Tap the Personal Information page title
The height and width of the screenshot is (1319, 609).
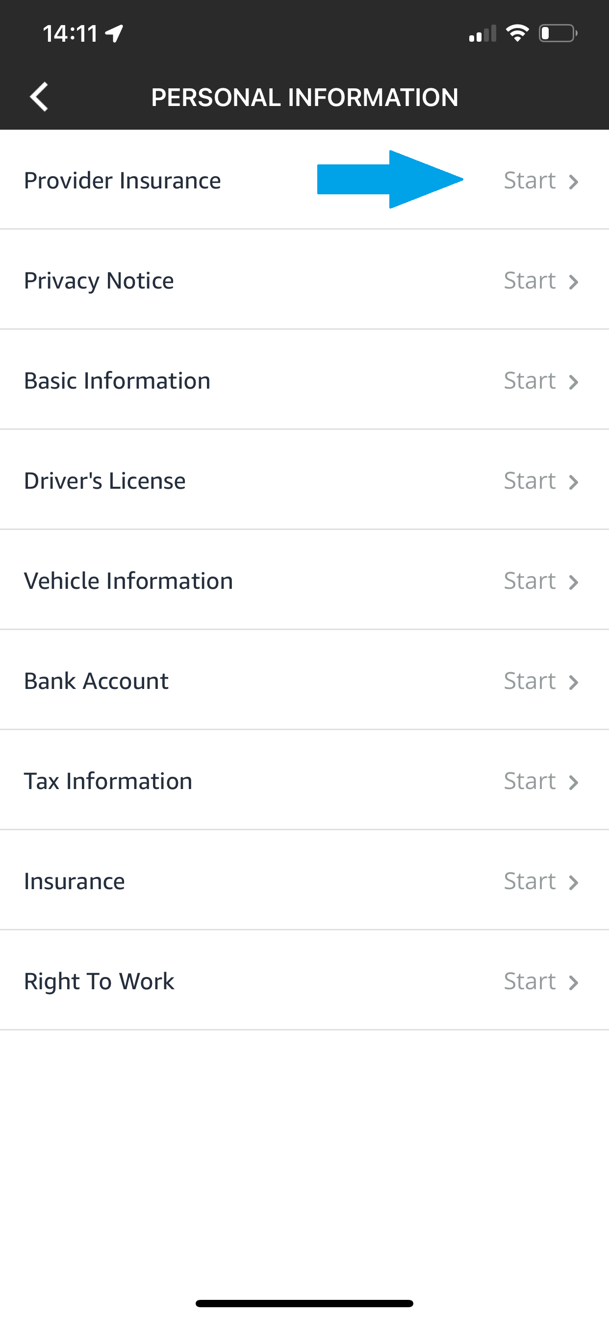[x=304, y=97]
